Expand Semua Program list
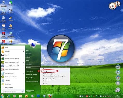123x98 pixels. point(13,87)
